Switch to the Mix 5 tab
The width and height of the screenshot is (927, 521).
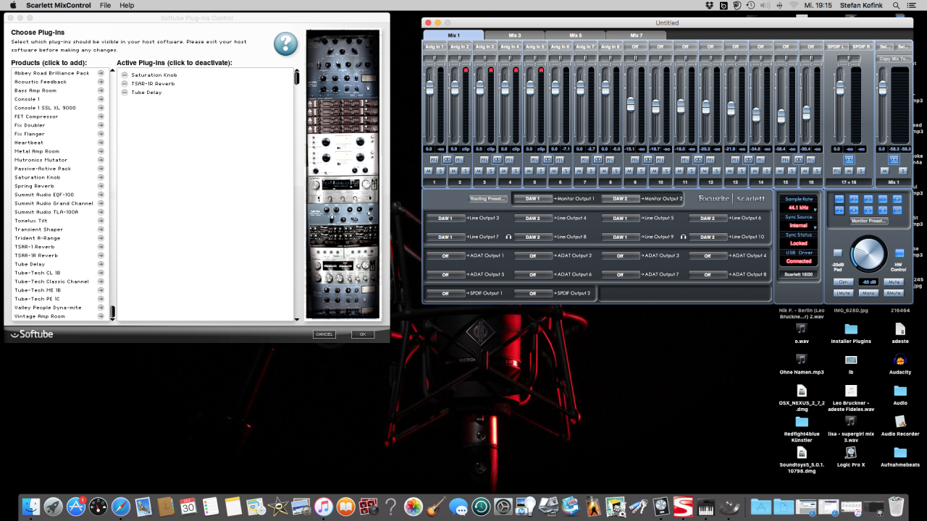click(x=575, y=35)
